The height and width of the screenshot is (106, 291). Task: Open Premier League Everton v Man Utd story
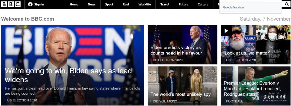click(x=252, y=88)
